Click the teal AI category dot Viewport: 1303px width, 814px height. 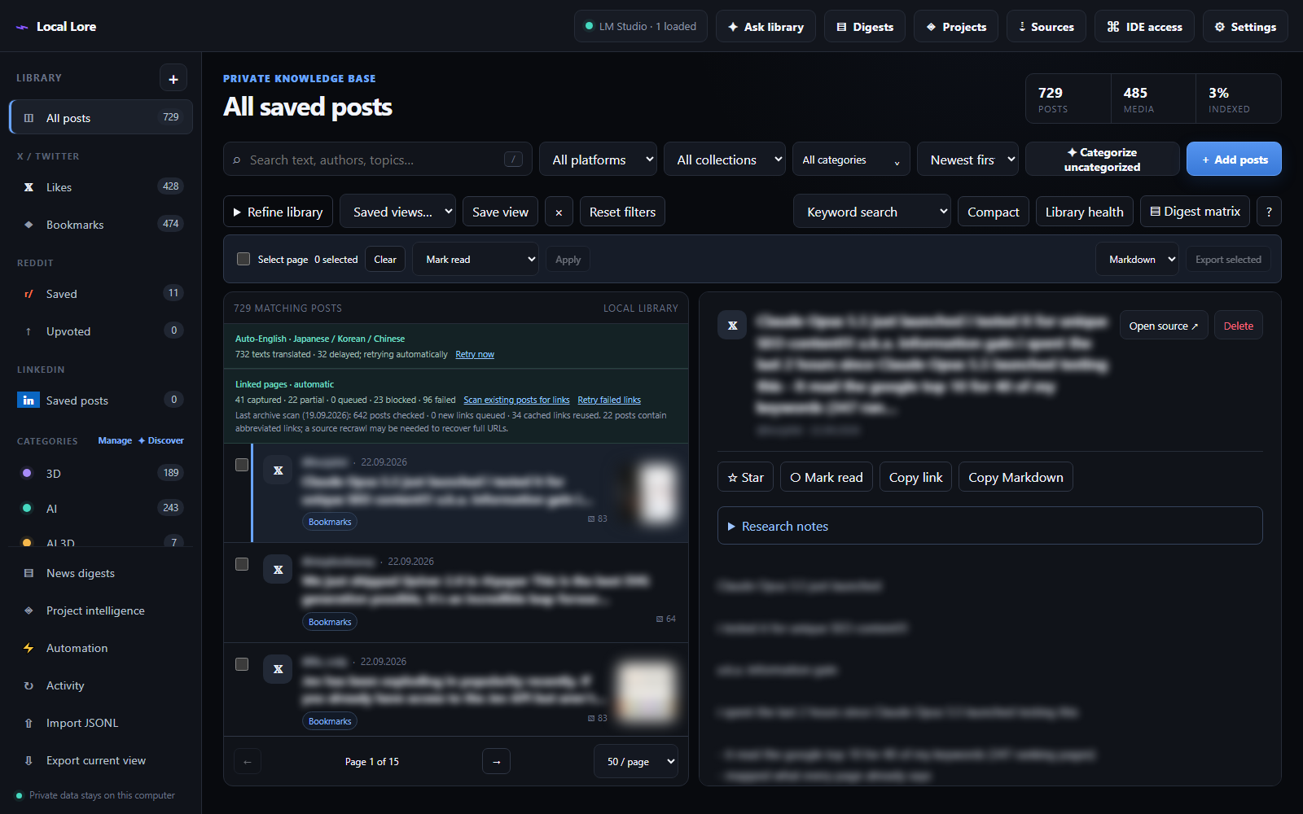click(x=27, y=508)
